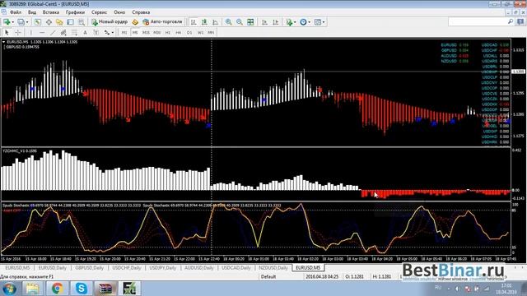The image size is (527, 296).
Task: Select the crosshair tool
Action: pos(18,33)
